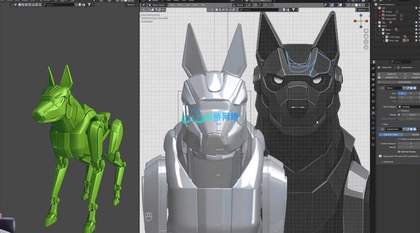Click the Mirror modifier icon

pyautogui.click(x=383, y=88)
